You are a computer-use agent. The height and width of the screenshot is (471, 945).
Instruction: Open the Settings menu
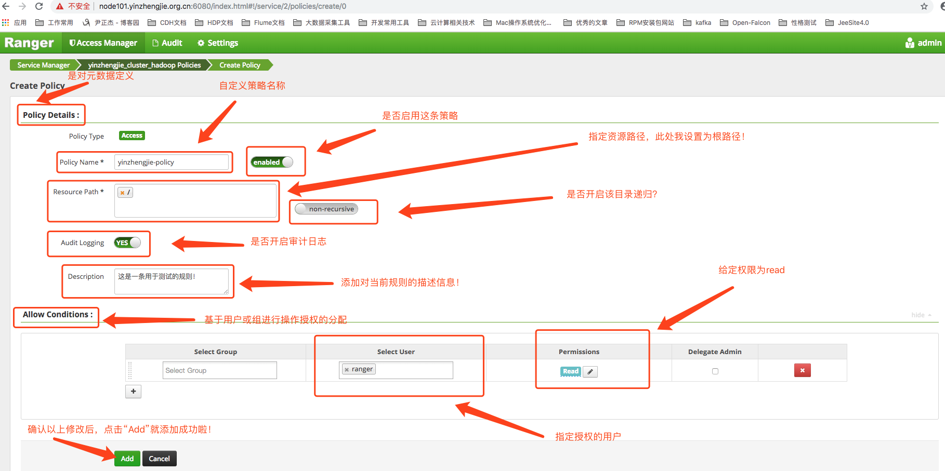[x=218, y=43]
